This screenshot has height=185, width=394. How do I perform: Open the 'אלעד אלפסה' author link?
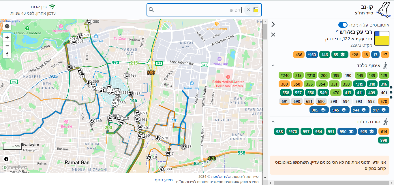pyautogui.click(x=221, y=176)
